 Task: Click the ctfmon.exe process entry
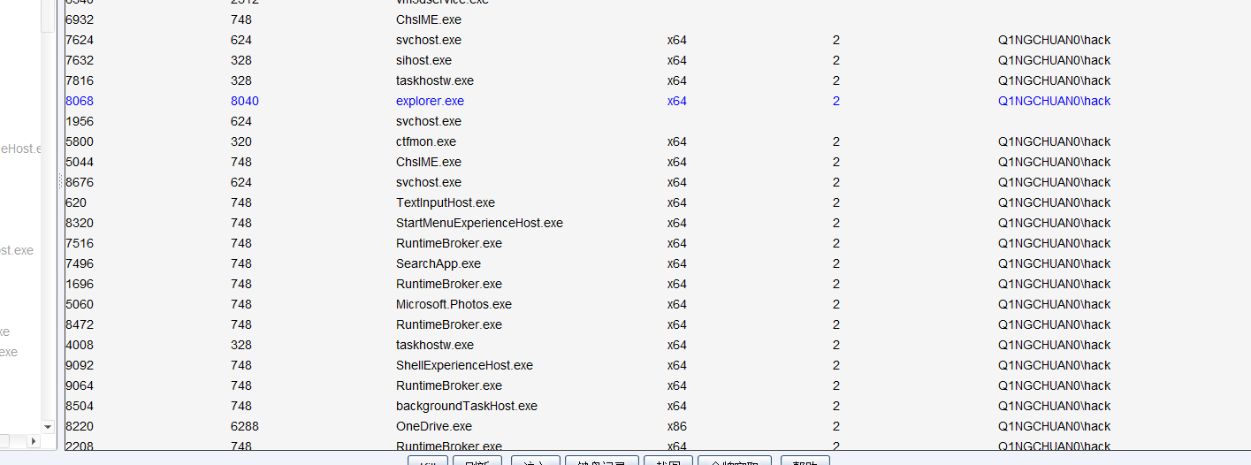pyautogui.click(x=426, y=141)
